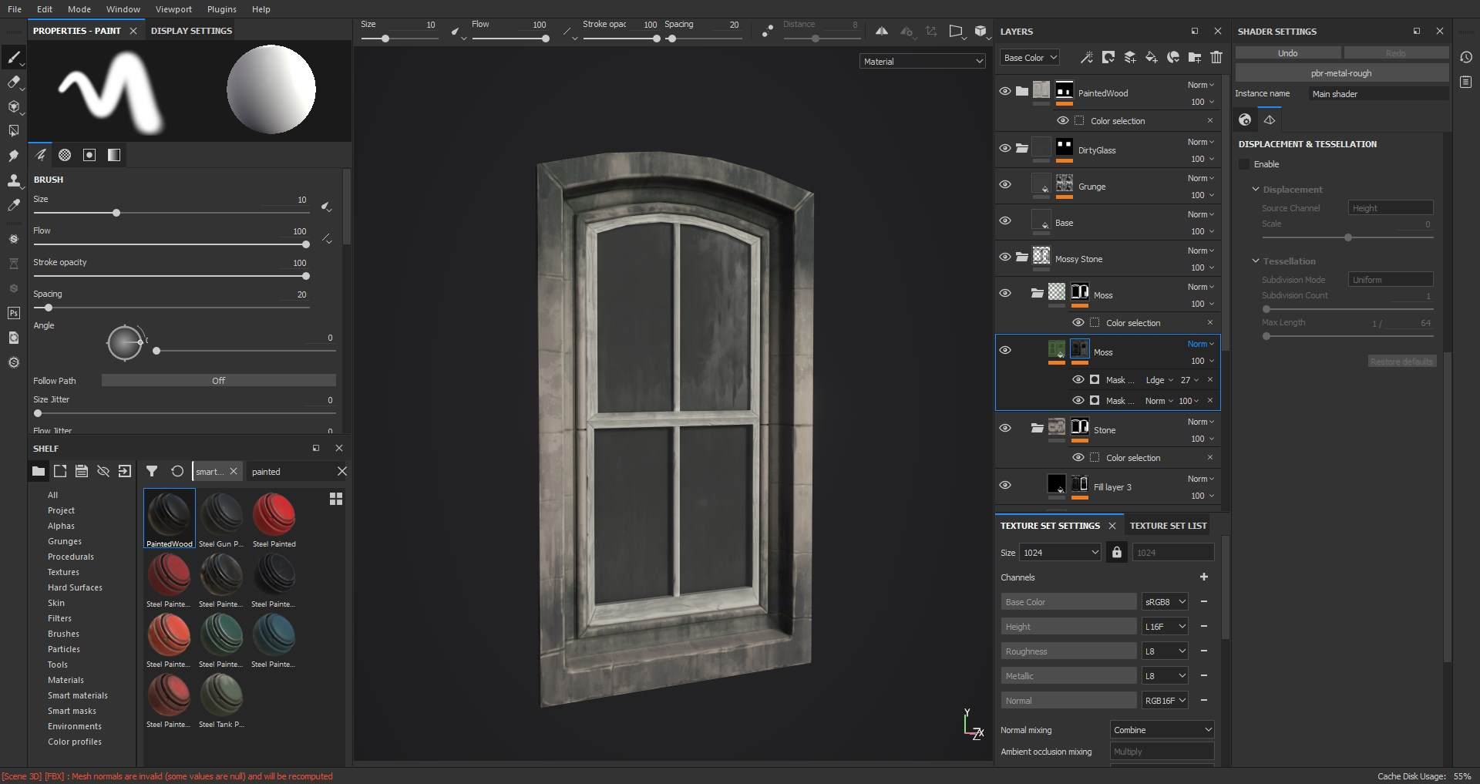Image resolution: width=1480 pixels, height=784 pixels.
Task: Toggle lazy mouse icon near Distance
Action: [768, 31]
